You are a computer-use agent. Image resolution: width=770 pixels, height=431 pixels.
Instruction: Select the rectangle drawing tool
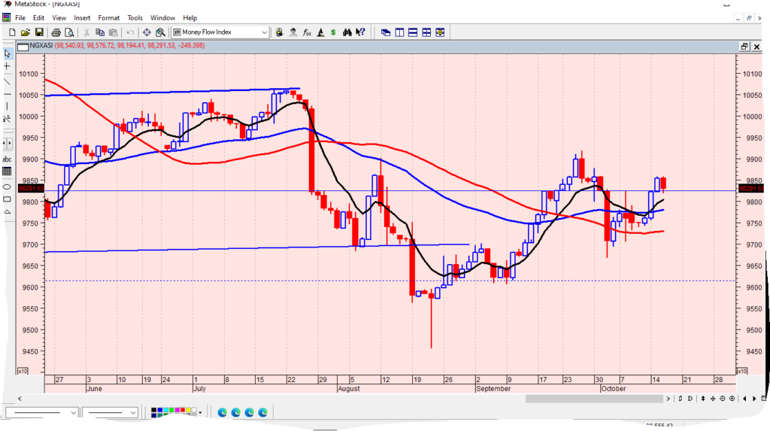8,199
